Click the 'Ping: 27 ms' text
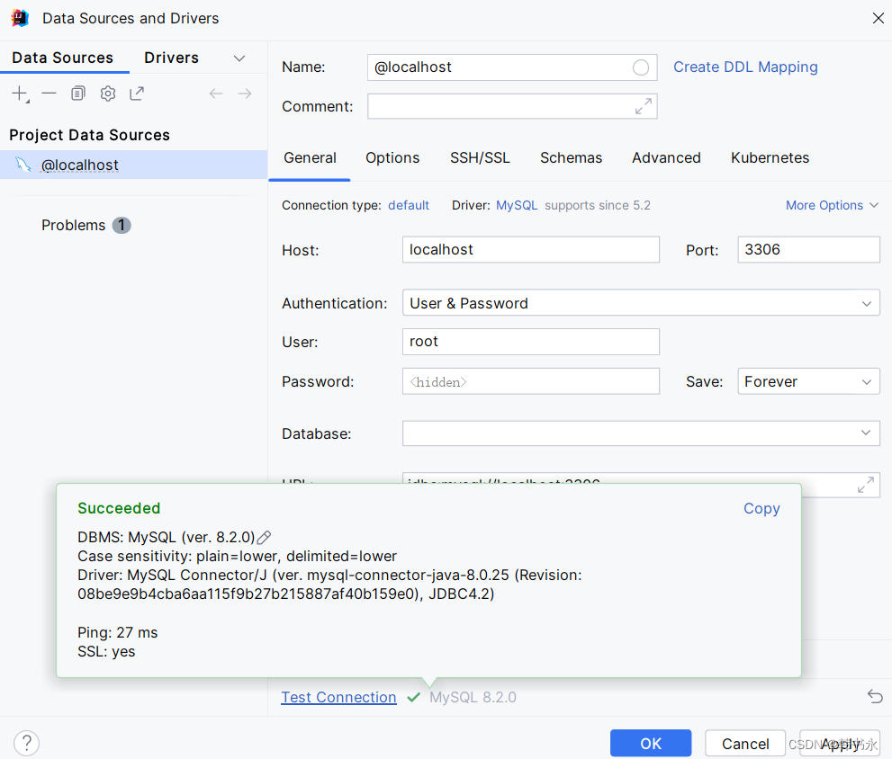 [x=118, y=632]
